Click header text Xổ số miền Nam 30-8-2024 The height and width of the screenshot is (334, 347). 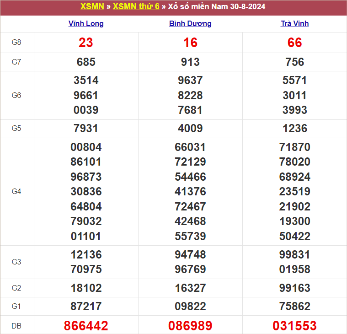click(217, 7)
